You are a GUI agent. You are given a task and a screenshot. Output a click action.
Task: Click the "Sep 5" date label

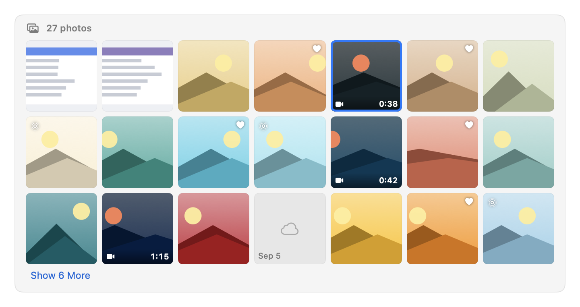pyautogui.click(x=269, y=256)
